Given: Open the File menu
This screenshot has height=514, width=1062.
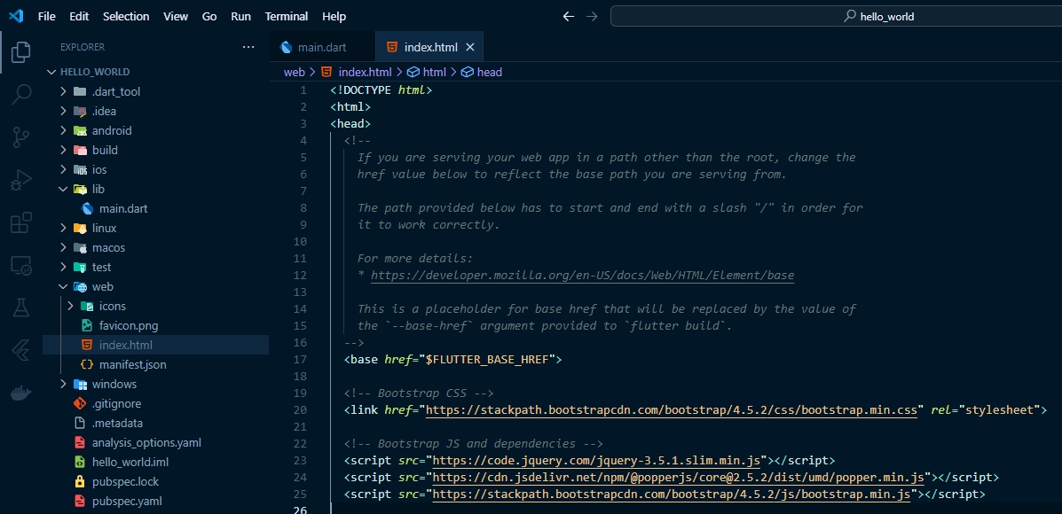Looking at the screenshot, I should pos(47,16).
